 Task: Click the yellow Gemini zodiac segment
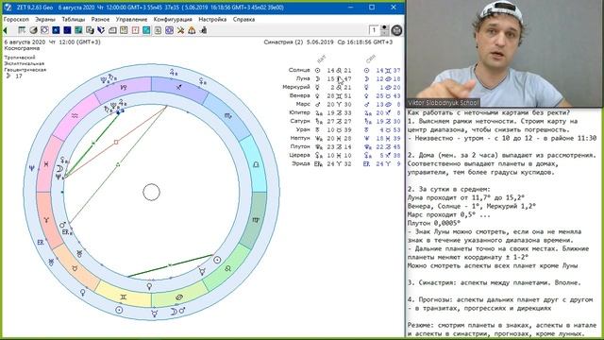[x=124, y=297]
